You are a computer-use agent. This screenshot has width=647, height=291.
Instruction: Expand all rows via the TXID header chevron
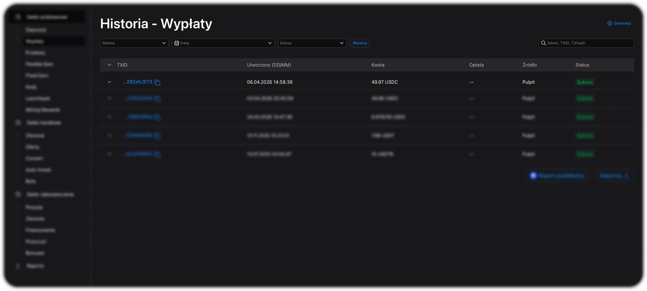coord(109,65)
